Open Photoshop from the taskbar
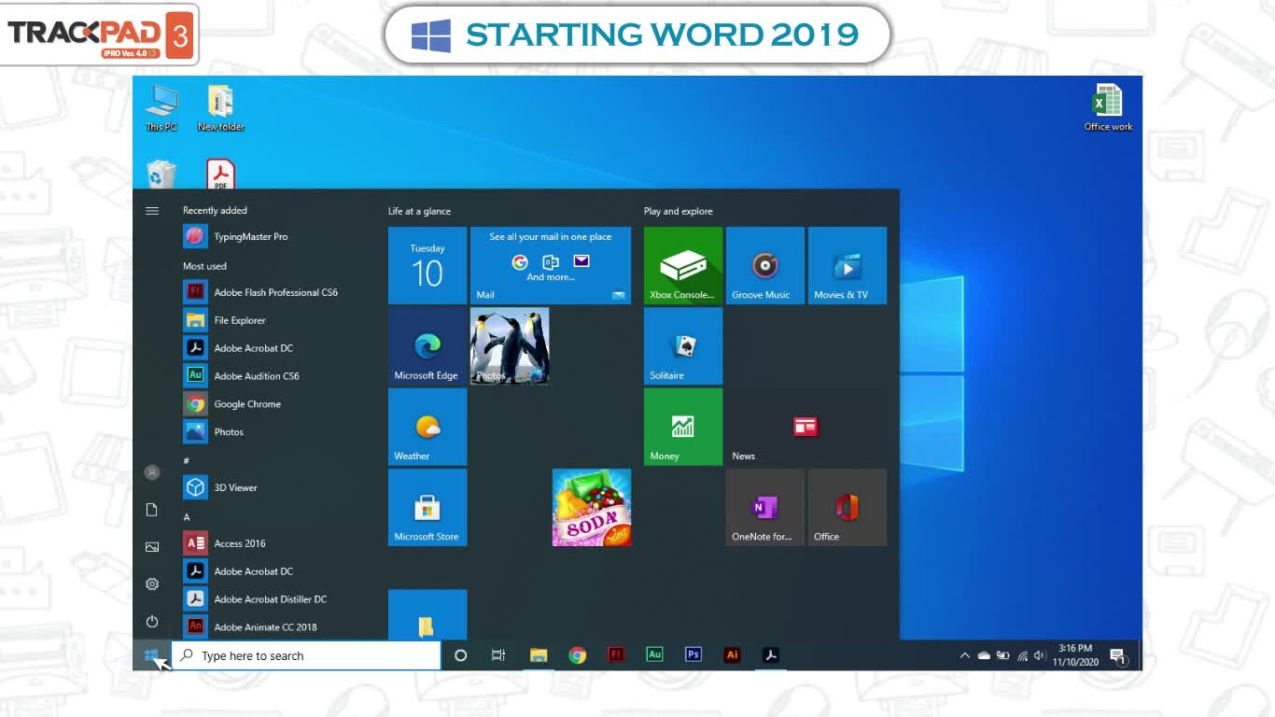1275x717 pixels. coord(694,655)
